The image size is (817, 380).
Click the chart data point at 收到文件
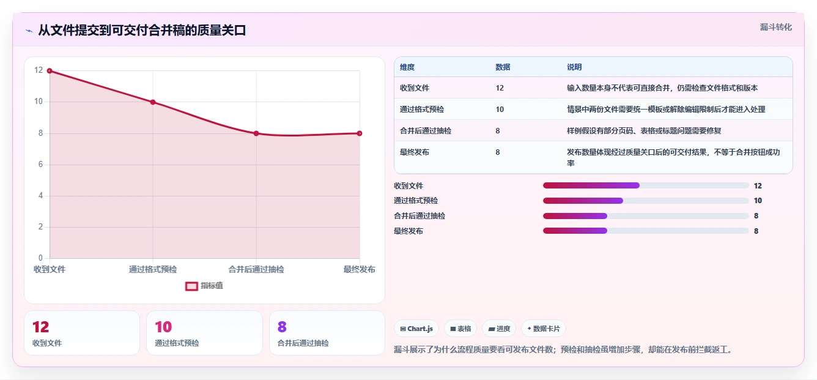pos(50,71)
